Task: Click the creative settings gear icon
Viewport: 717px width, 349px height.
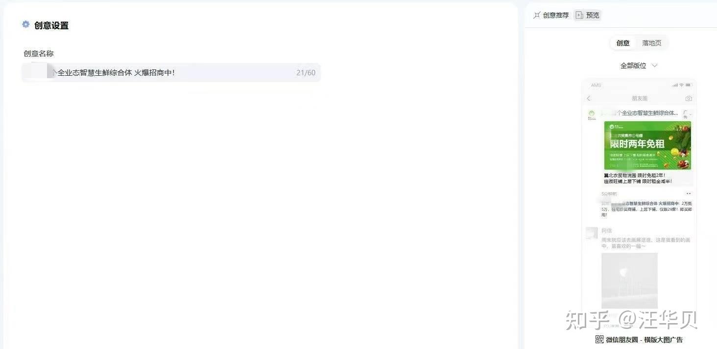Action: coord(26,24)
